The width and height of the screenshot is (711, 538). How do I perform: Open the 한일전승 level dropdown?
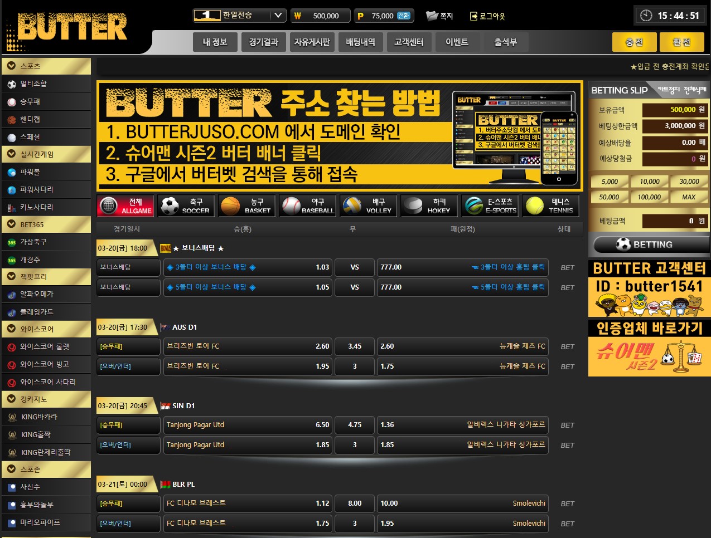278,16
